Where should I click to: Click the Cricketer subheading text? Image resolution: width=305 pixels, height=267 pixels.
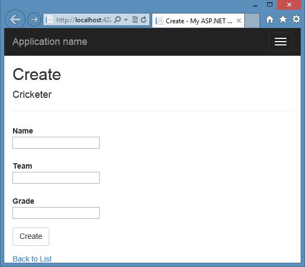pyautogui.click(x=32, y=95)
